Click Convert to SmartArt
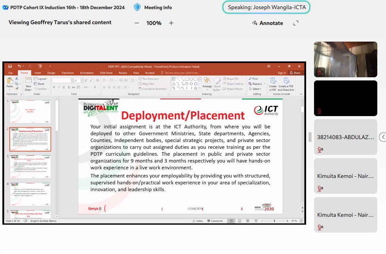 click(x=153, y=89)
